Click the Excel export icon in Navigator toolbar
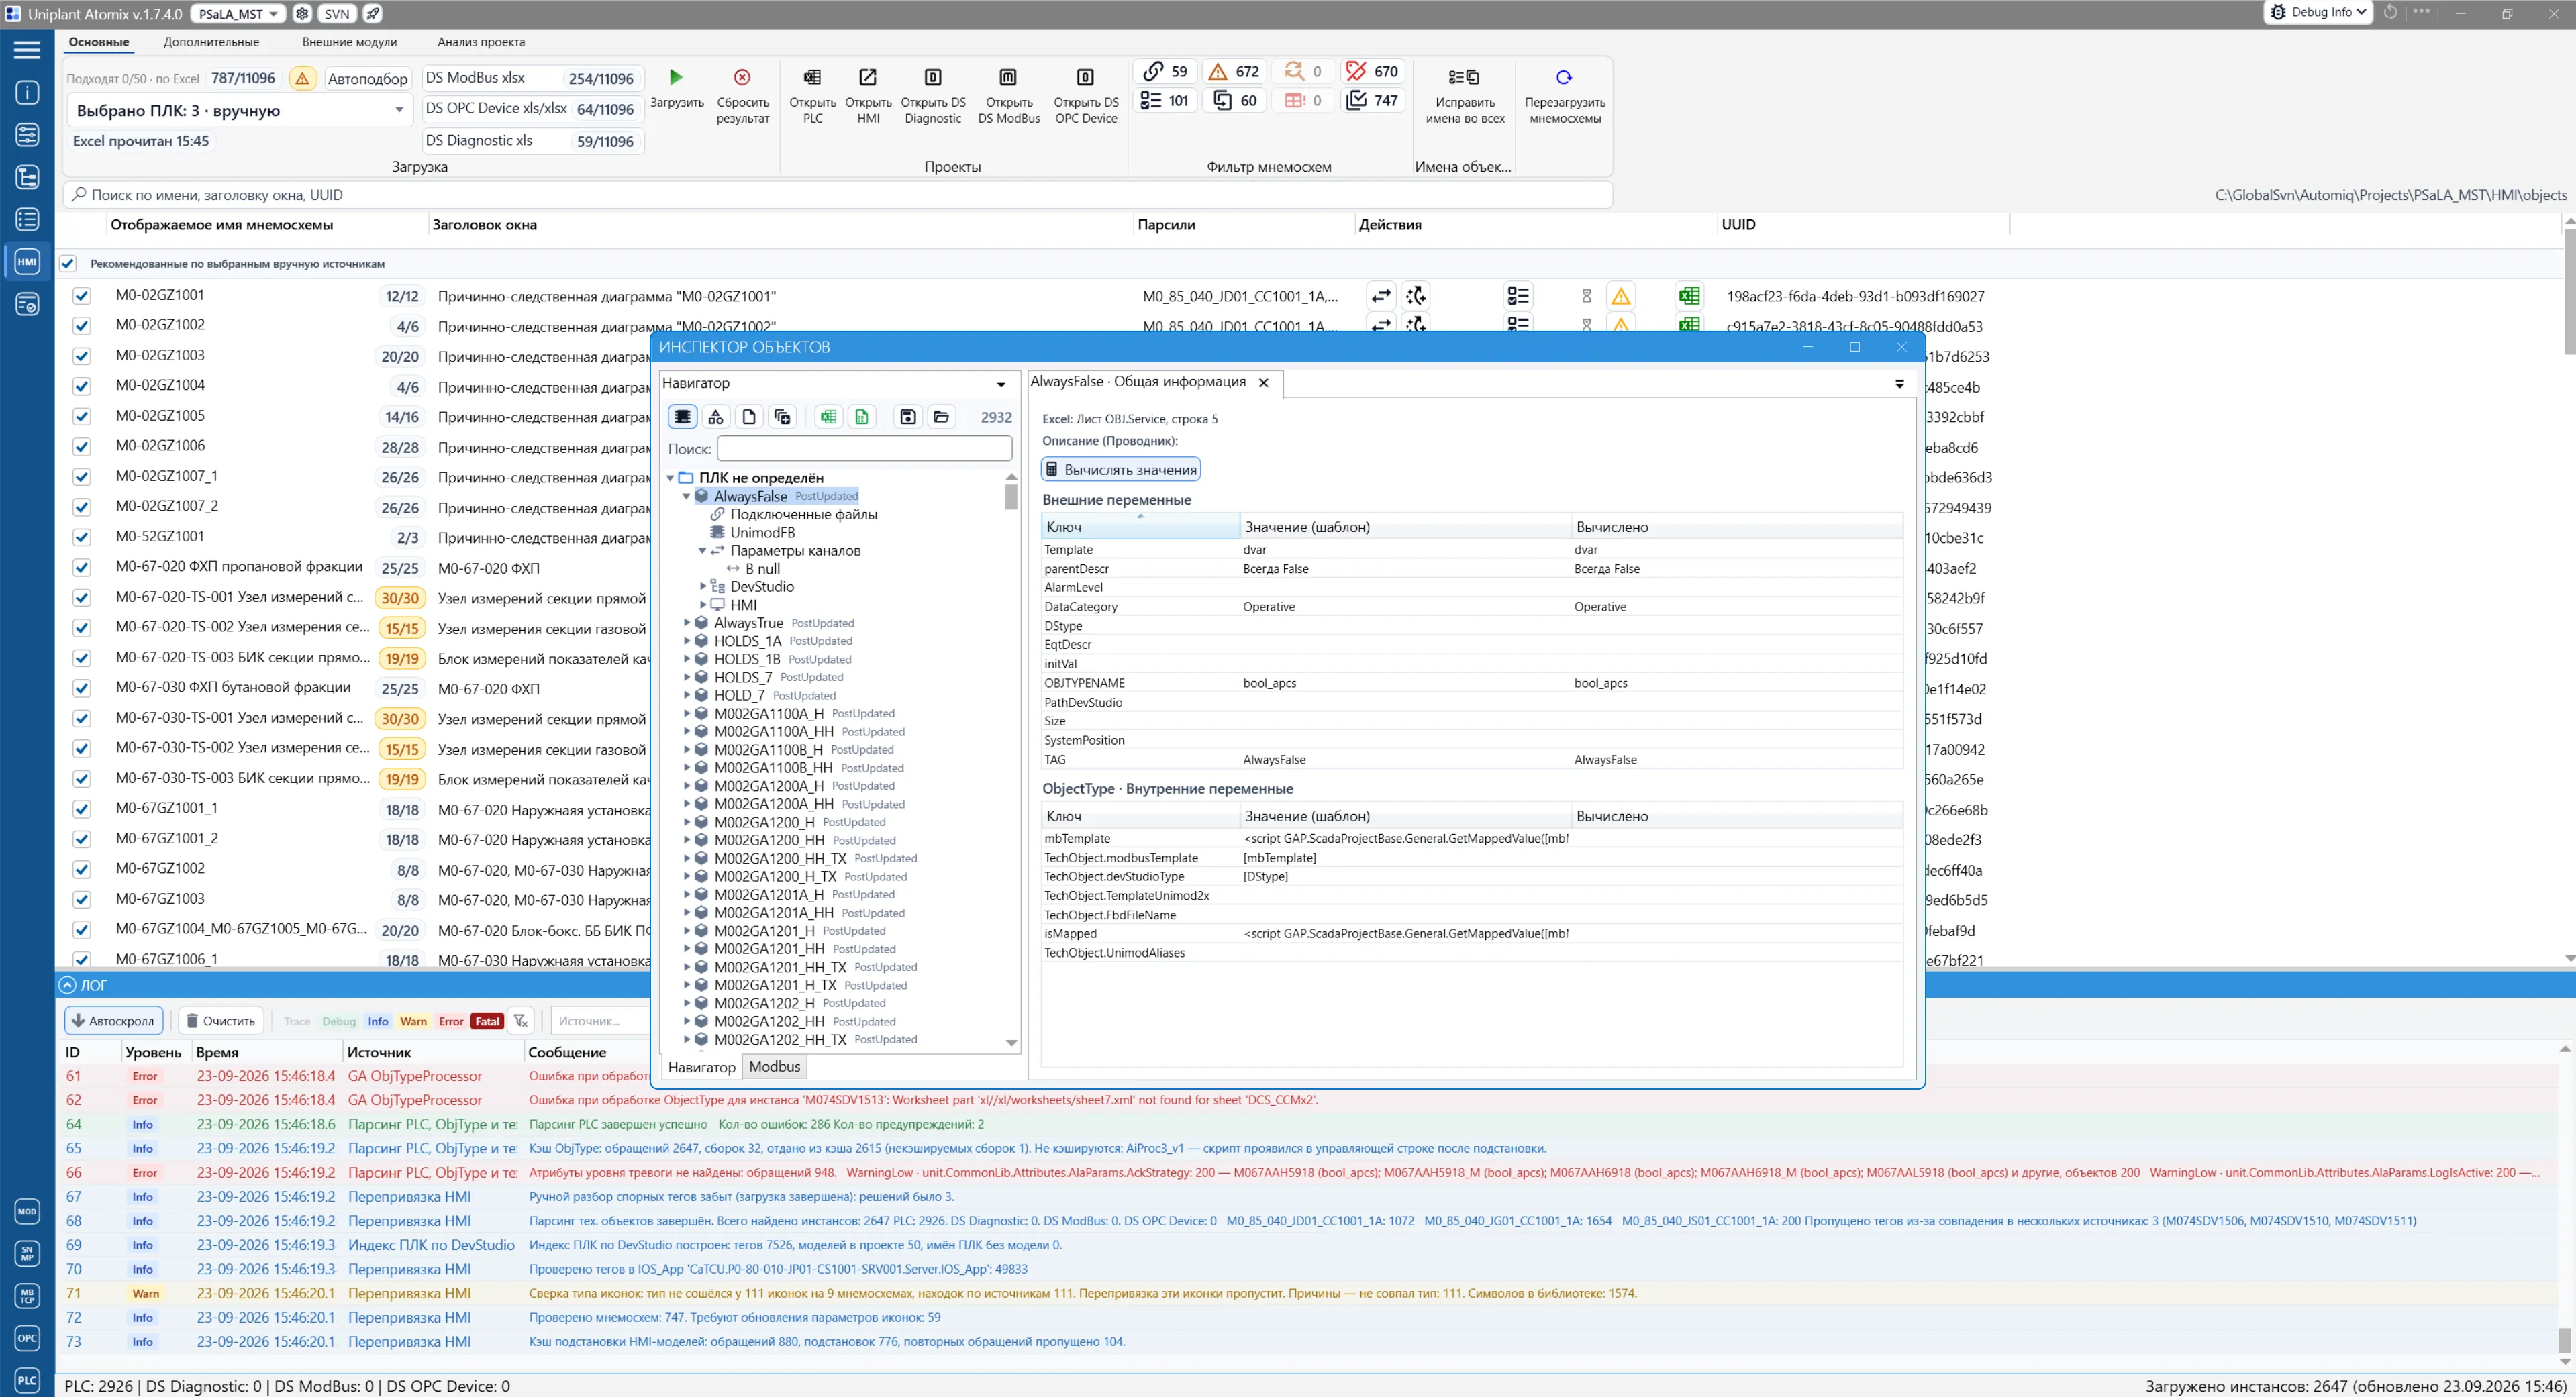This screenshot has width=2576, height=1397. pos(828,417)
